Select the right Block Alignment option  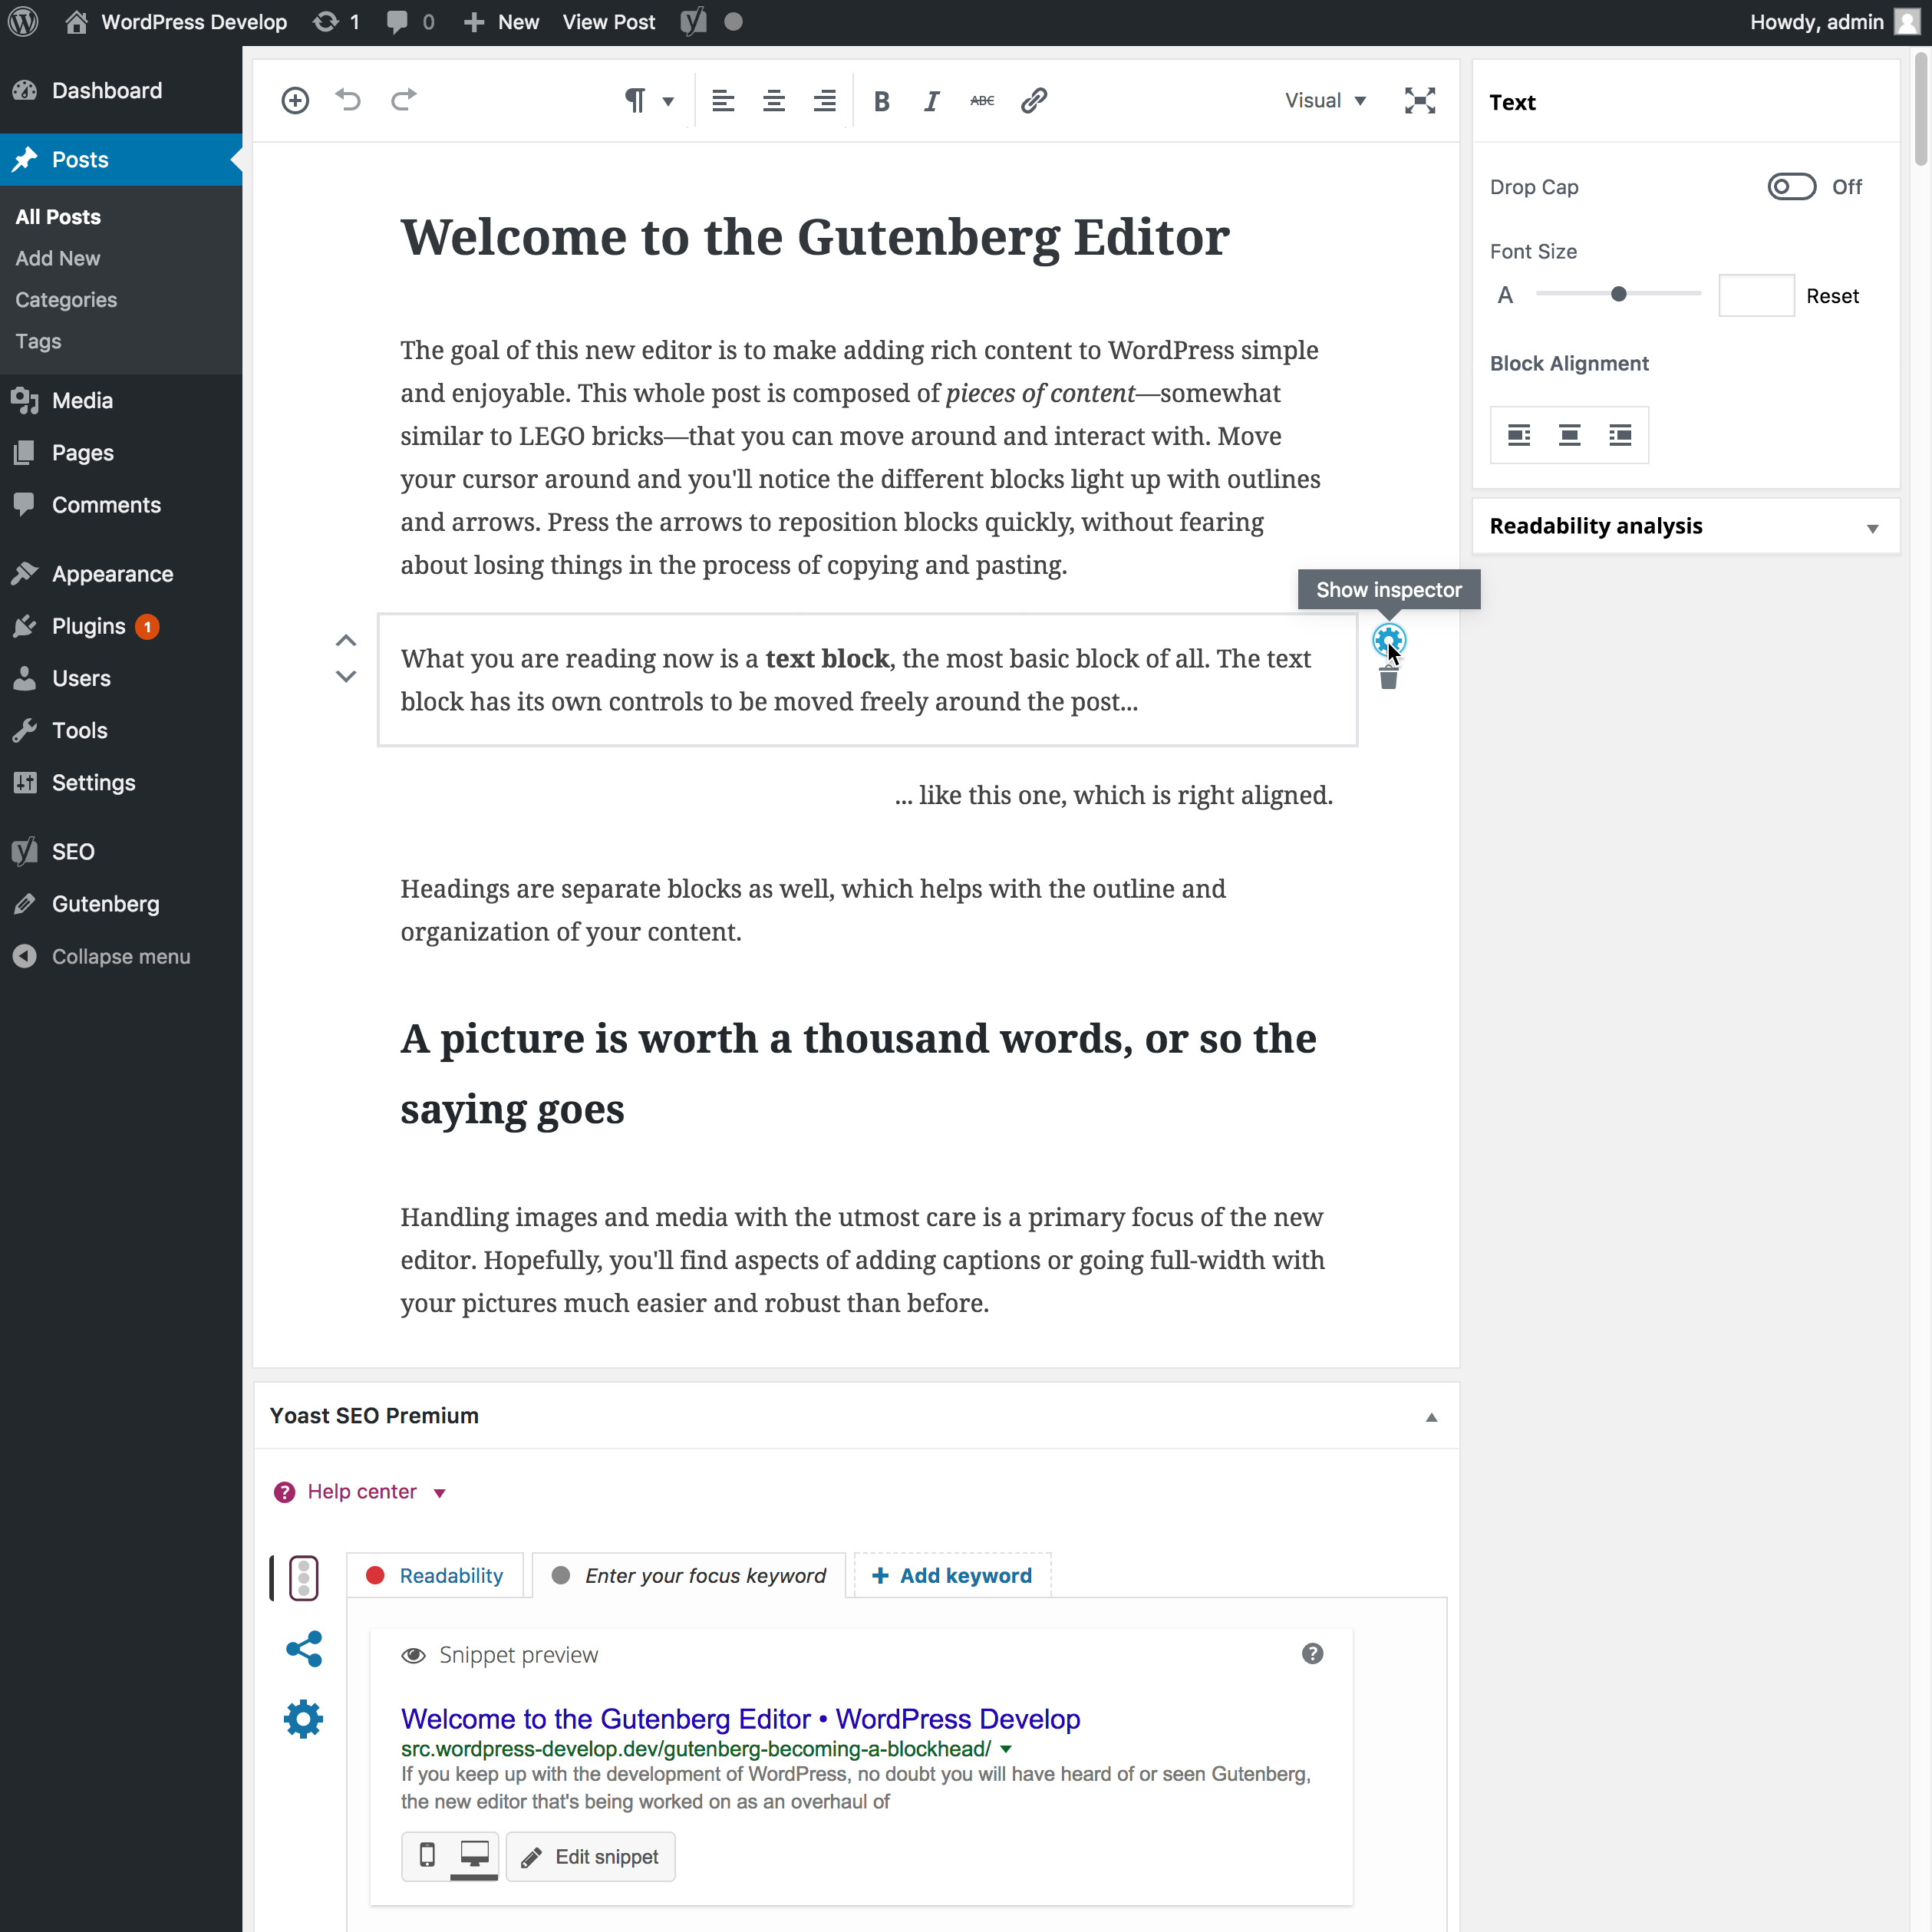tap(1620, 435)
